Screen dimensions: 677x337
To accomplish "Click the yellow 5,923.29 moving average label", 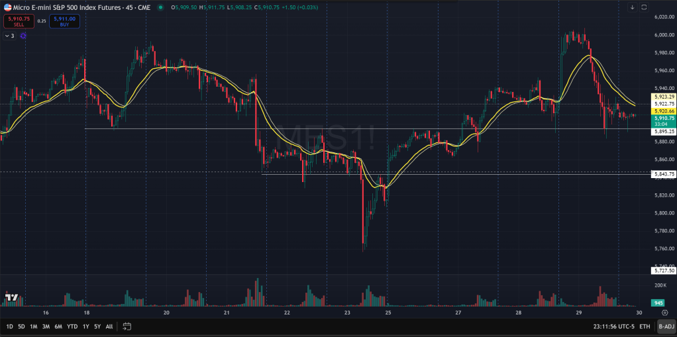I will tap(664, 97).
